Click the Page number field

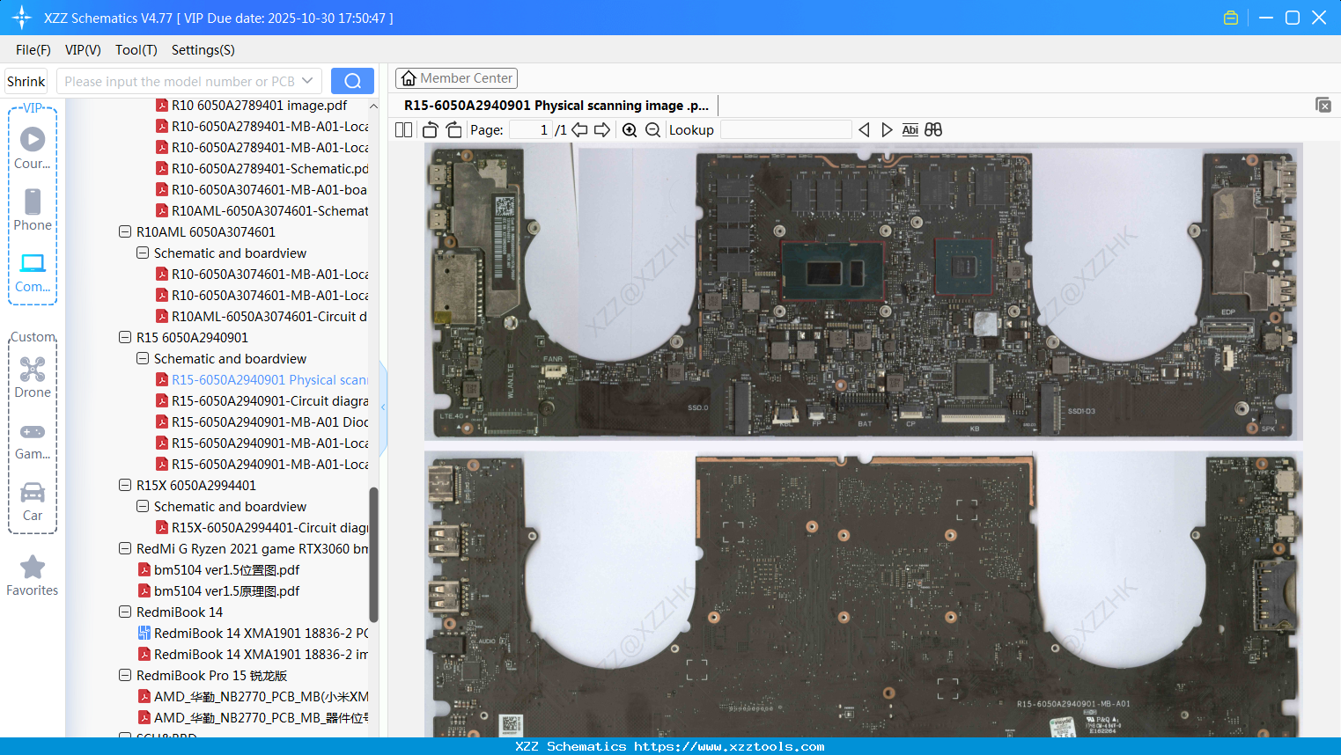[x=531, y=130]
